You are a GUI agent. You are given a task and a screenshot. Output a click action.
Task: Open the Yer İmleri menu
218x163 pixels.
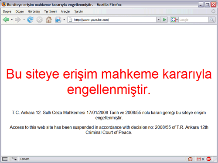[x=50, y=11]
